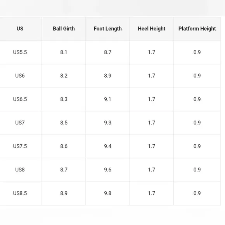The image size is (225, 225).
Task: Select the 8.2 ball girth value
Action: (x=64, y=76)
